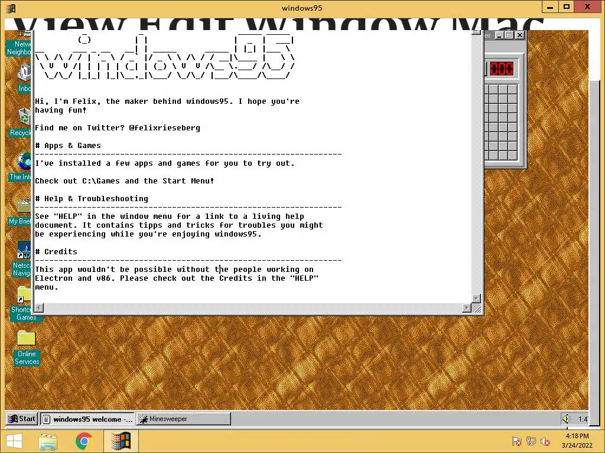The height and width of the screenshot is (453, 605).
Task: Click the "# Apps & Games" heading text
Action: 68,146
